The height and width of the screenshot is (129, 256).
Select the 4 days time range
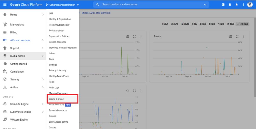tap(212, 24)
